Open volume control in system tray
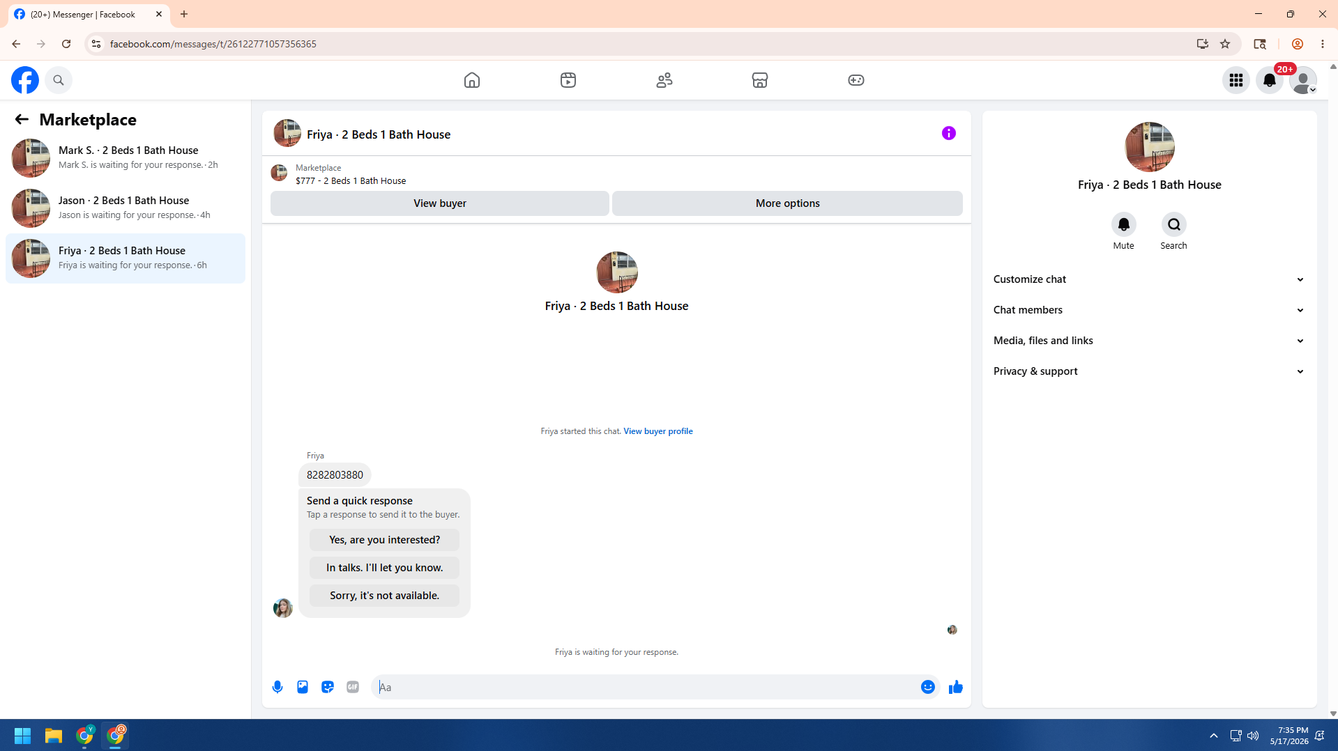Image resolution: width=1338 pixels, height=751 pixels. point(1254,736)
